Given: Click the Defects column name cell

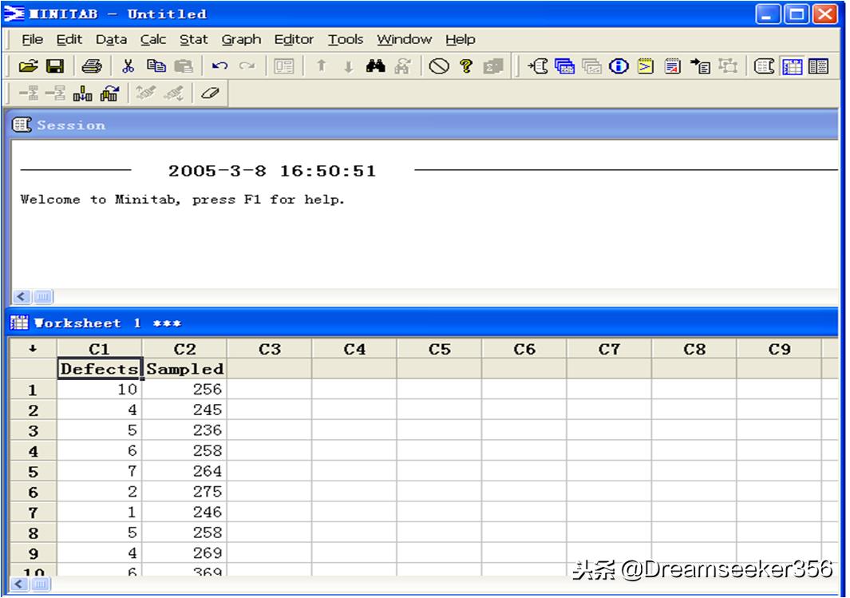Looking at the screenshot, I should click(x=100, y=369).
